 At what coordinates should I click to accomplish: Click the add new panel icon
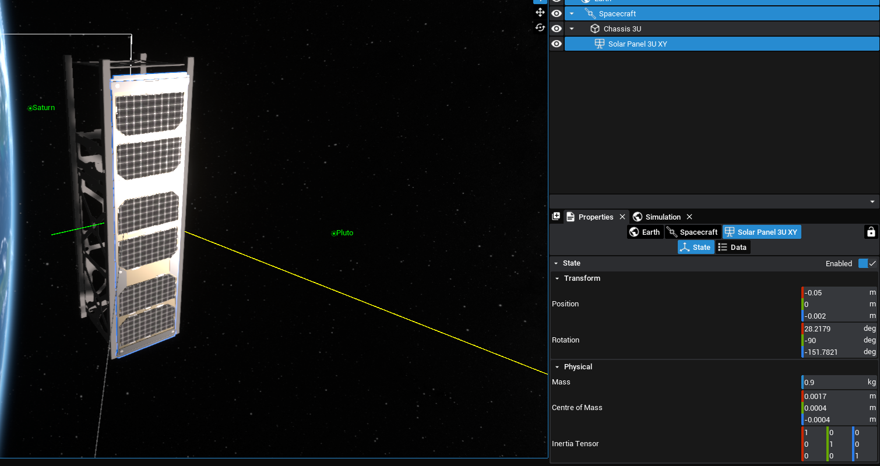(556, 217)
